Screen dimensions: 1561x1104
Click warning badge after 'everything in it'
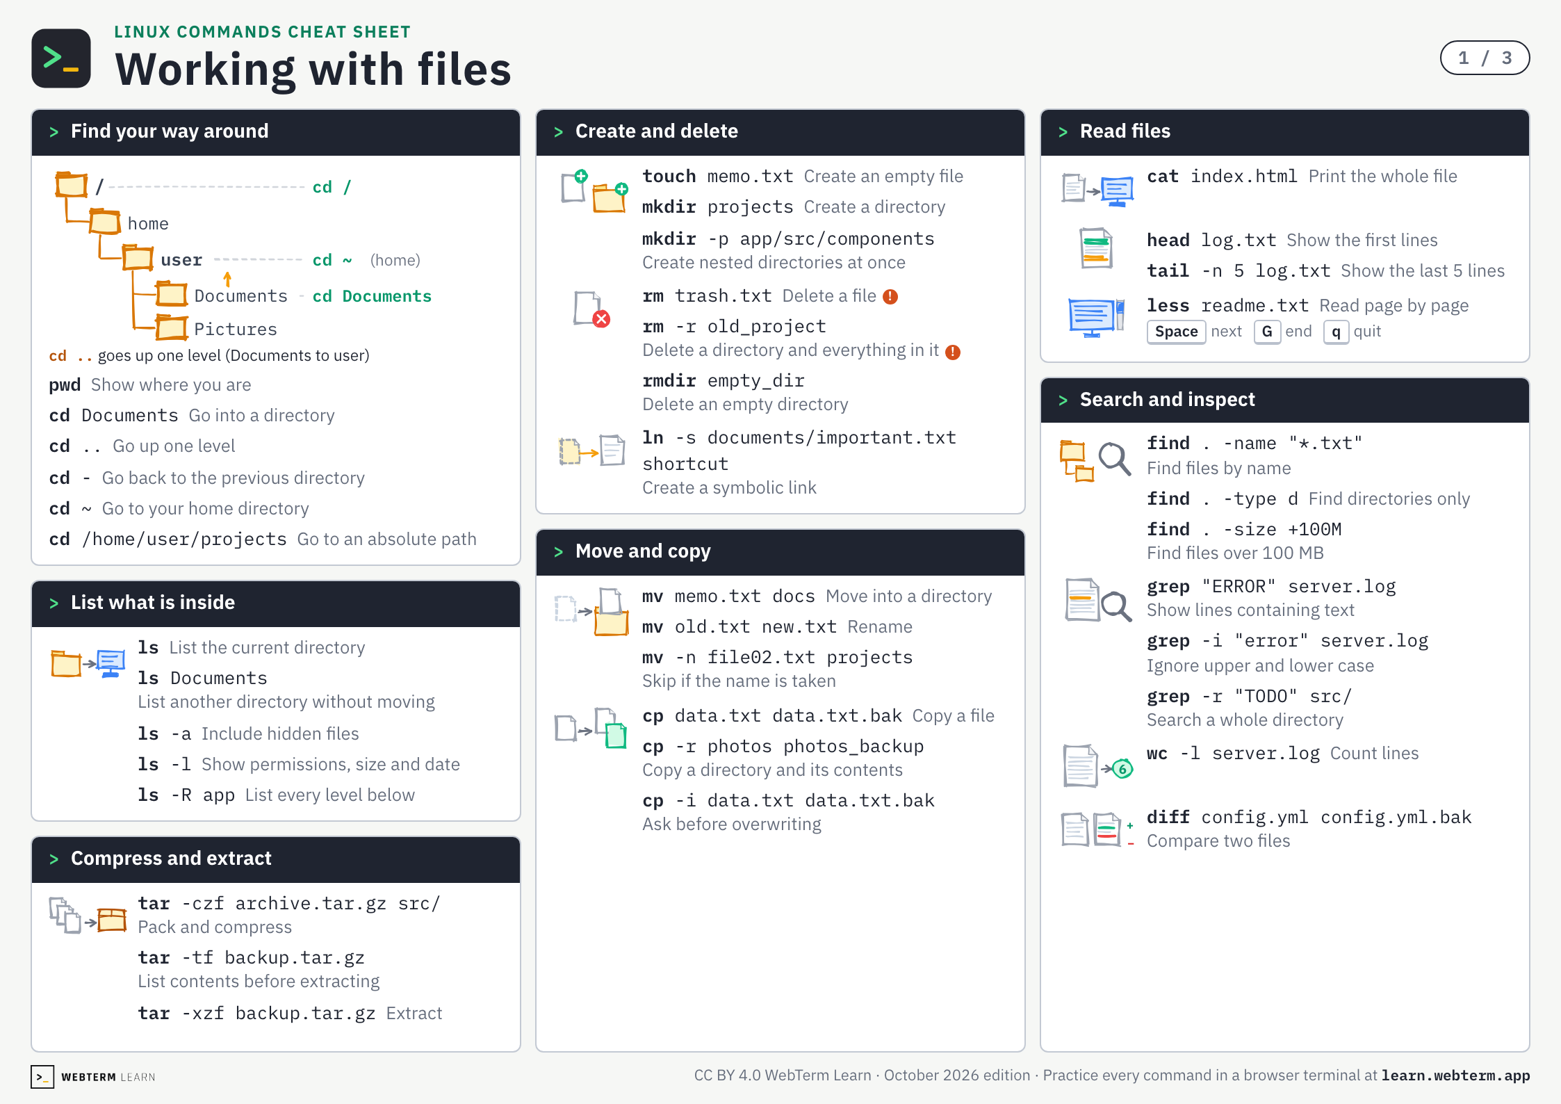(953, 352)
